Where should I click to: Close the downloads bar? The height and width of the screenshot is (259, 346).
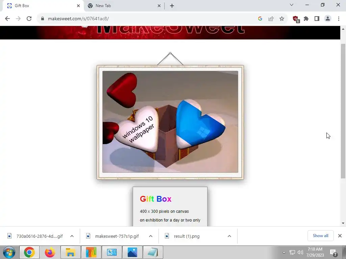[x=340, y=236]
